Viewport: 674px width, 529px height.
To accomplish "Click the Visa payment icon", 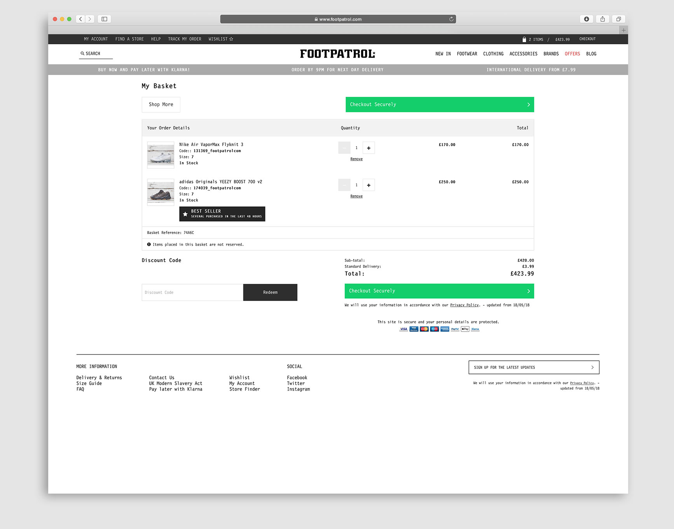I will pos(403,329).
